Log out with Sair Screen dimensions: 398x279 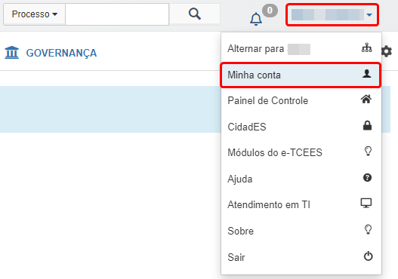[301, 257]
